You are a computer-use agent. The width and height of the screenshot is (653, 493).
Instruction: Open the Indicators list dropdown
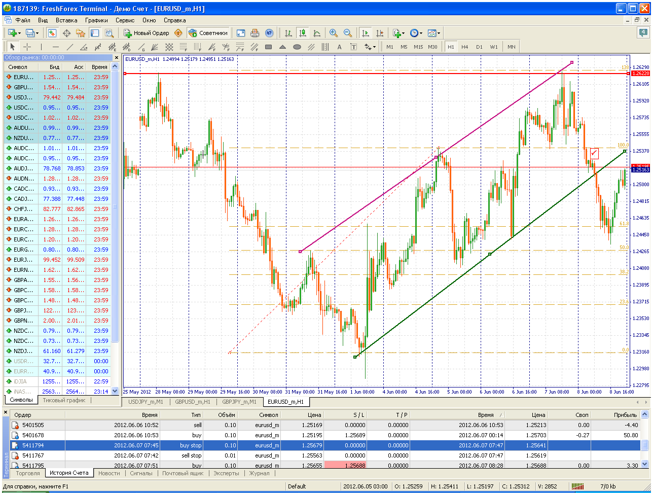click(x=399, y=33)
